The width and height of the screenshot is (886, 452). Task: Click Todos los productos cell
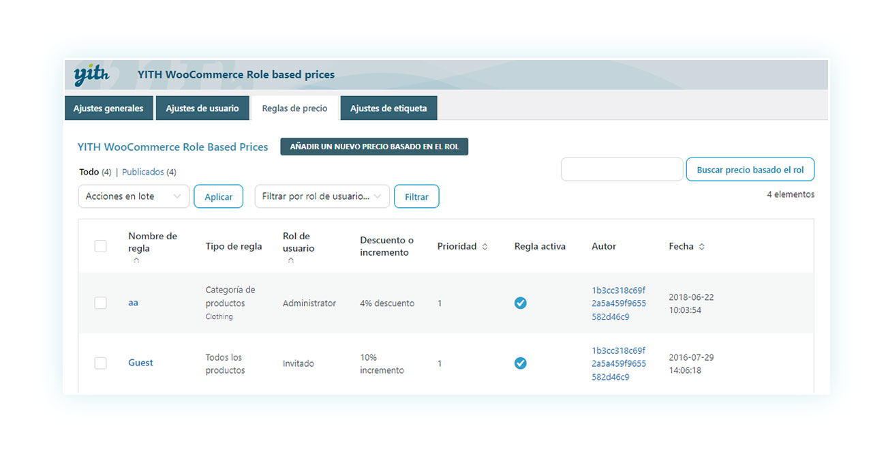[x=225, y=364]
